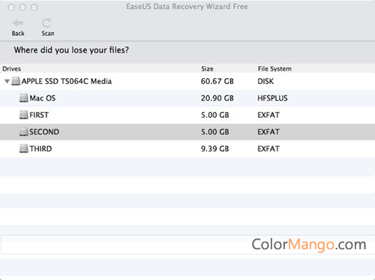
Task: Click the Back button label
Action: (18, 33)
